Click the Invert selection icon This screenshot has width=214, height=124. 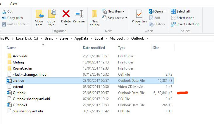click(173, 24)
